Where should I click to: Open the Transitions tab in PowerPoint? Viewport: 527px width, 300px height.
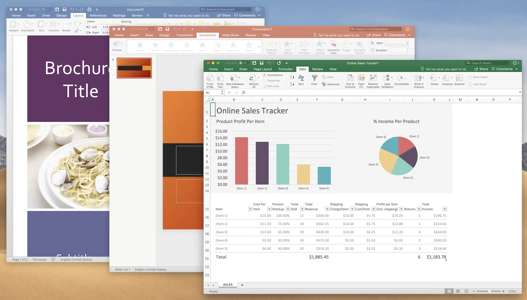(184, 35)
